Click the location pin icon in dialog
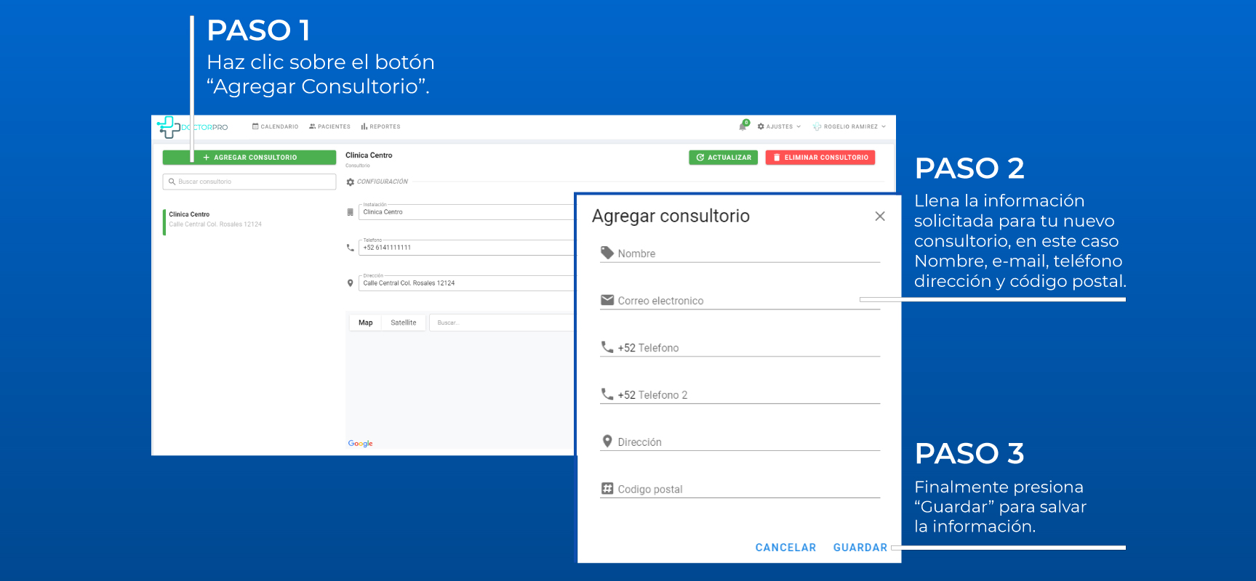The image size is (1256, 581). 607,442
